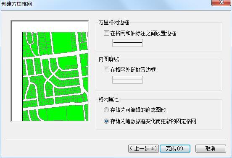Enable 在格网外部放置边框 checkbox

click(x=106, y=70)
